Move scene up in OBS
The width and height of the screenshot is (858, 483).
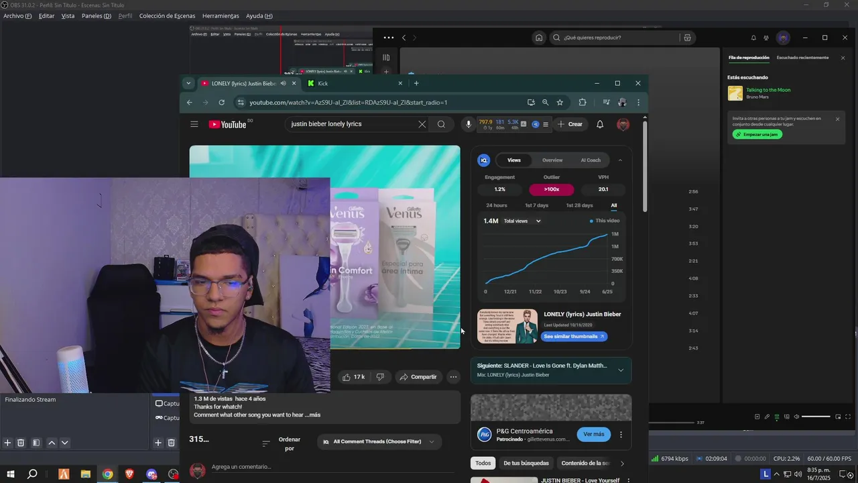pyautogui.click(x=52, y=443)
